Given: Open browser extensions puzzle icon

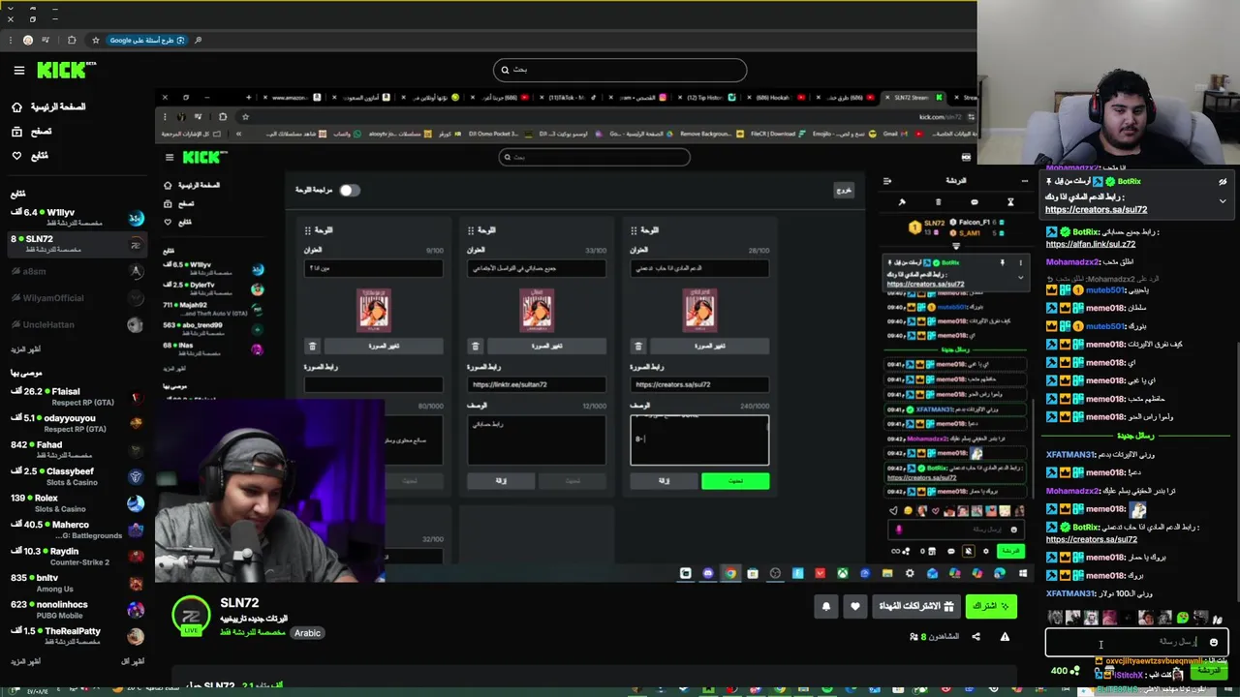Looking at the screenshot, I should (72, 40).
